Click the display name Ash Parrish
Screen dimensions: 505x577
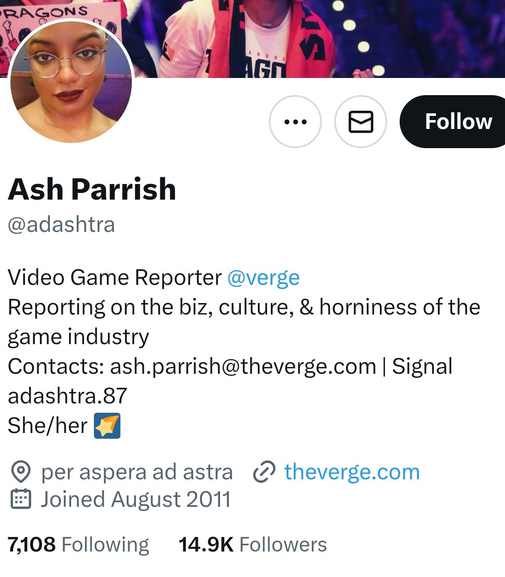92,189
